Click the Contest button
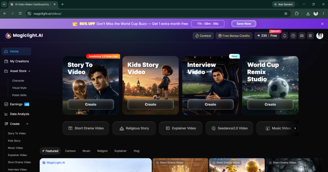Image resolution: width=328 pixels, height=172 pixels. pos(203,36)
